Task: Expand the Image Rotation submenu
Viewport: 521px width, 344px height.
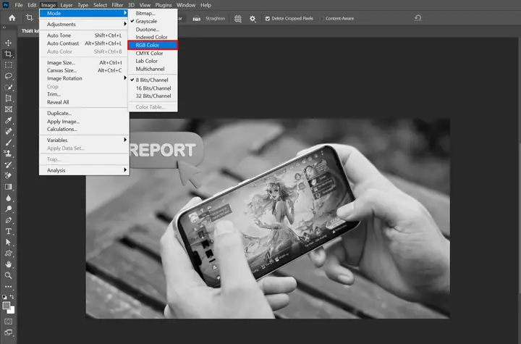Action: tap(84, 78)
